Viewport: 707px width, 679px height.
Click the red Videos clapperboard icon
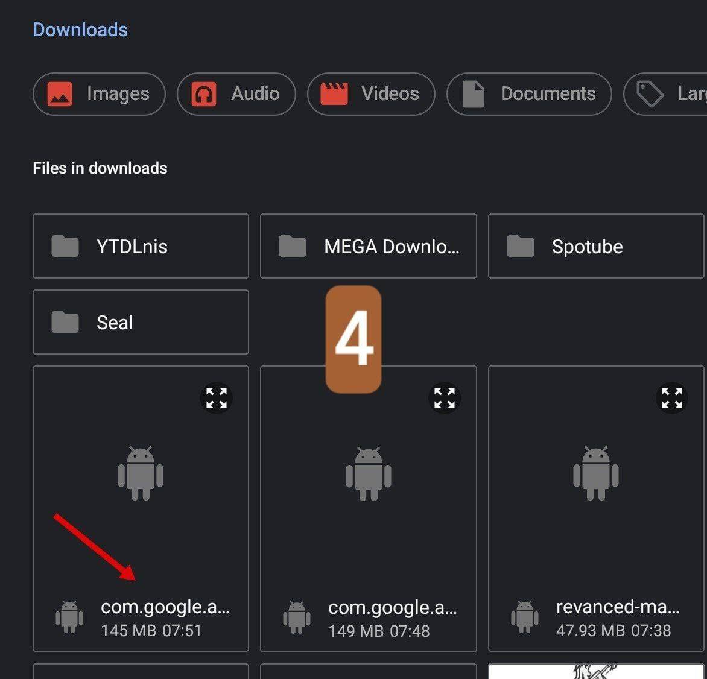[334, 94]
